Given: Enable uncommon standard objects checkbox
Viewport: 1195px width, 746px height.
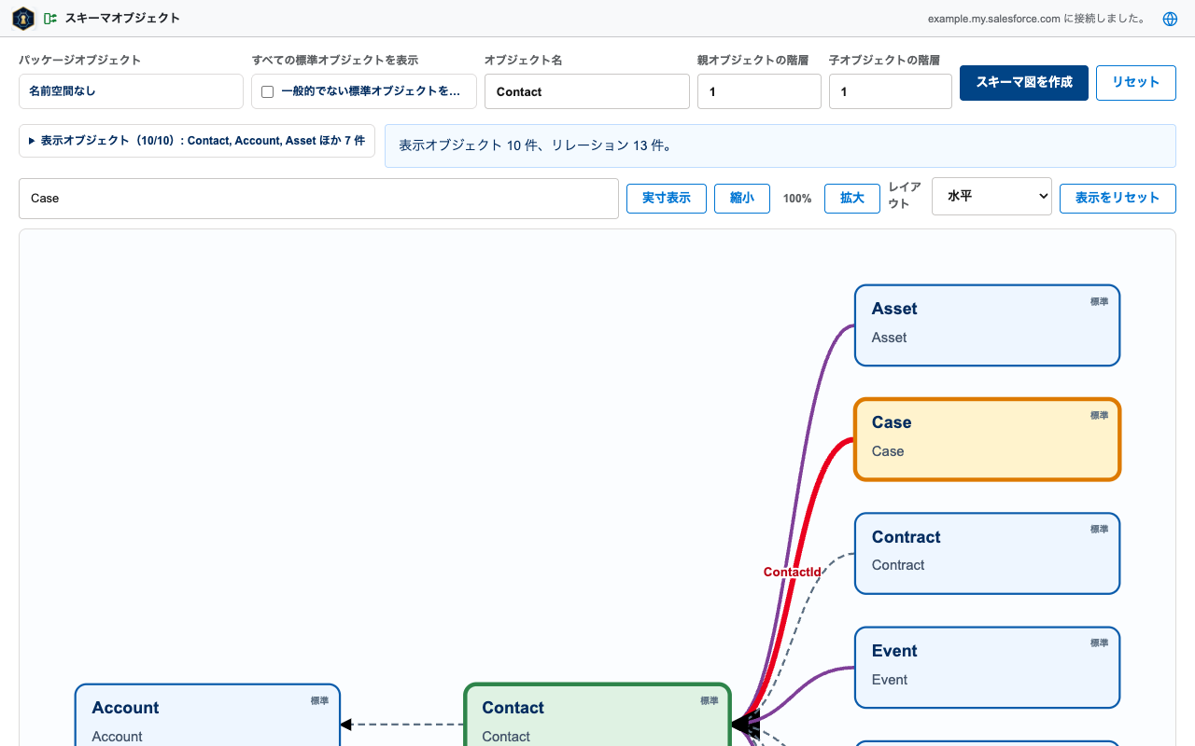Looking at the screenshot, I should 268,91.
